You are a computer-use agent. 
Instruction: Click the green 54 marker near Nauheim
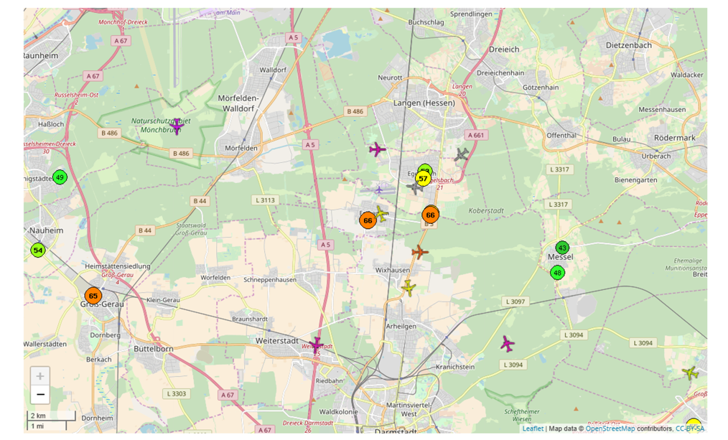pos(38,251)
